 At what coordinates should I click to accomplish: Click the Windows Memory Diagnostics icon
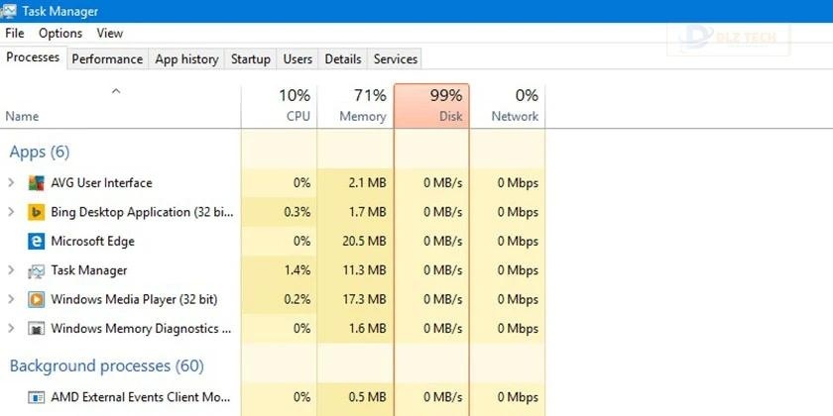(37, 329)
